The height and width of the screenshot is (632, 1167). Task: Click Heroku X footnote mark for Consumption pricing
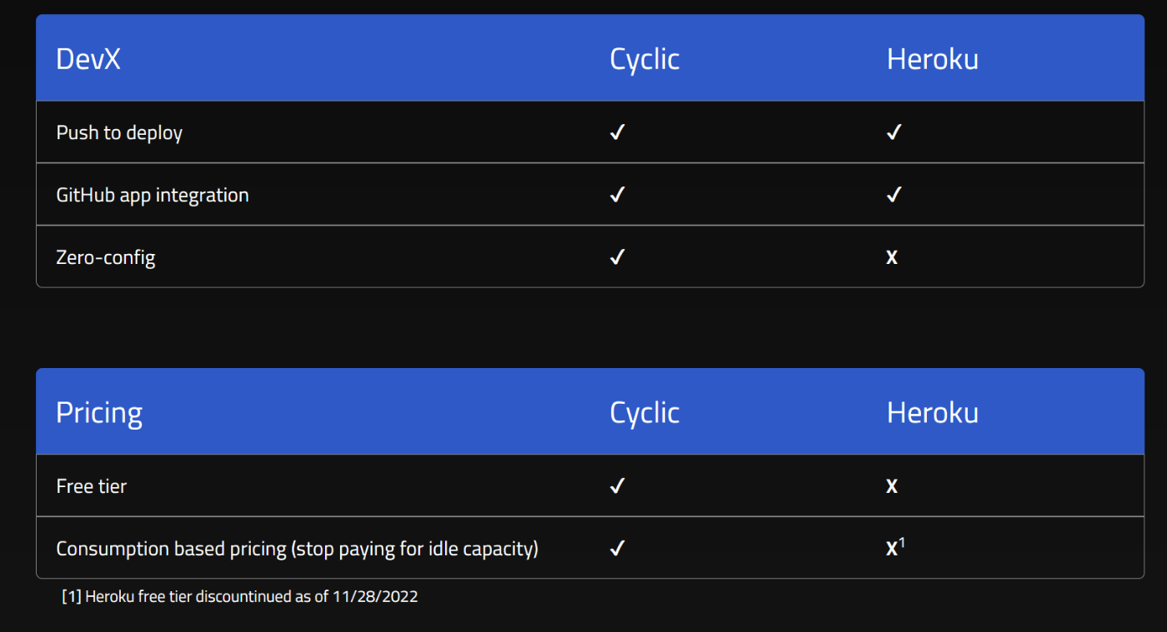coord(895,547)
